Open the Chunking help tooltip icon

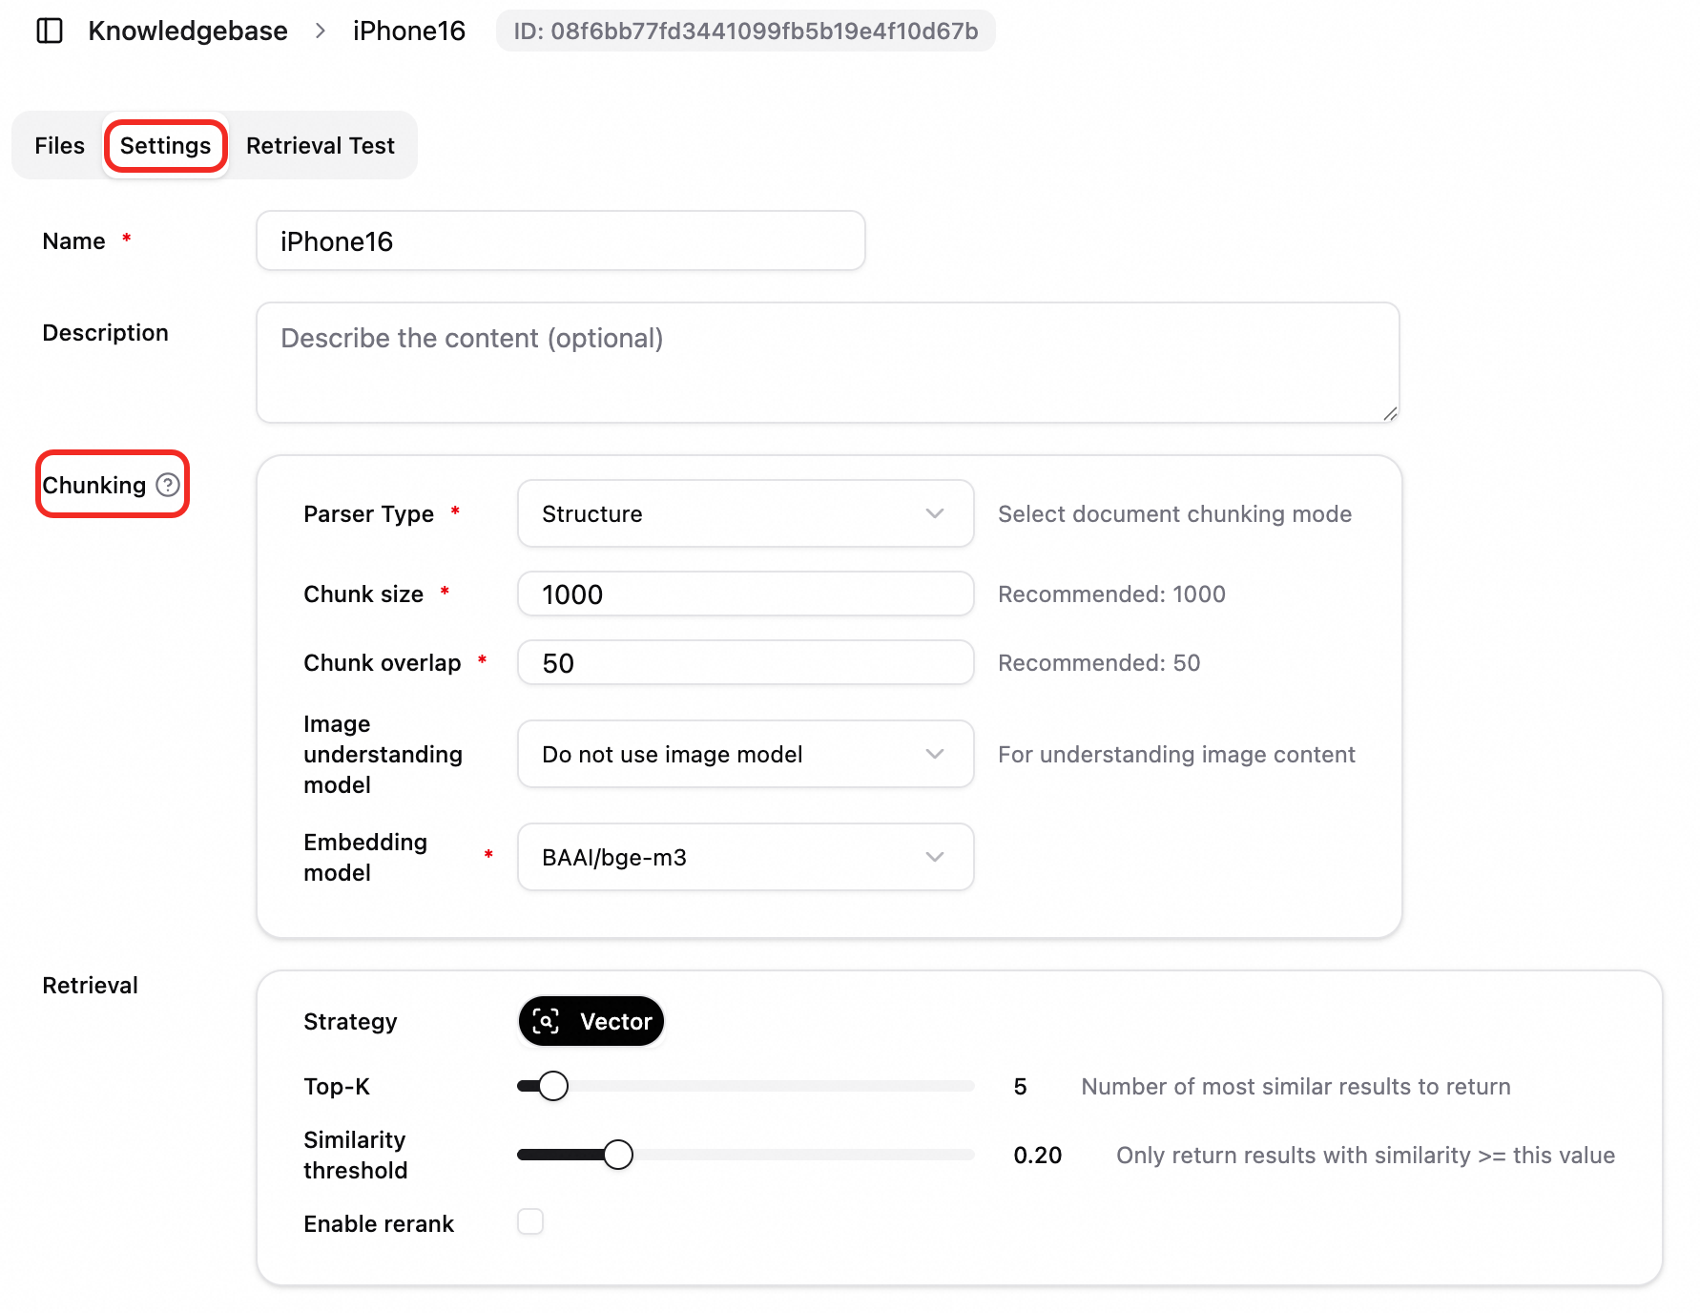[x=168, y=485]
